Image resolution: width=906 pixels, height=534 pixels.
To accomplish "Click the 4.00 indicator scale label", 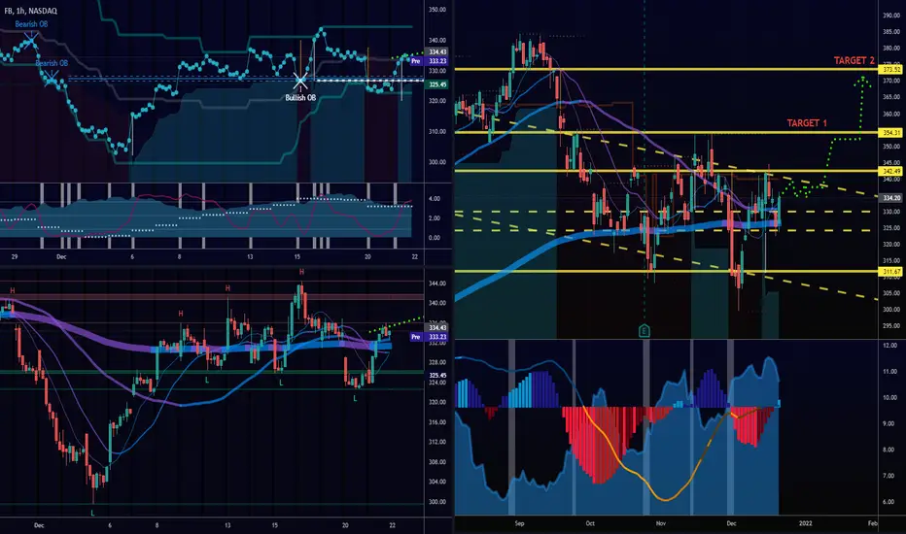I will coord(434,199).
